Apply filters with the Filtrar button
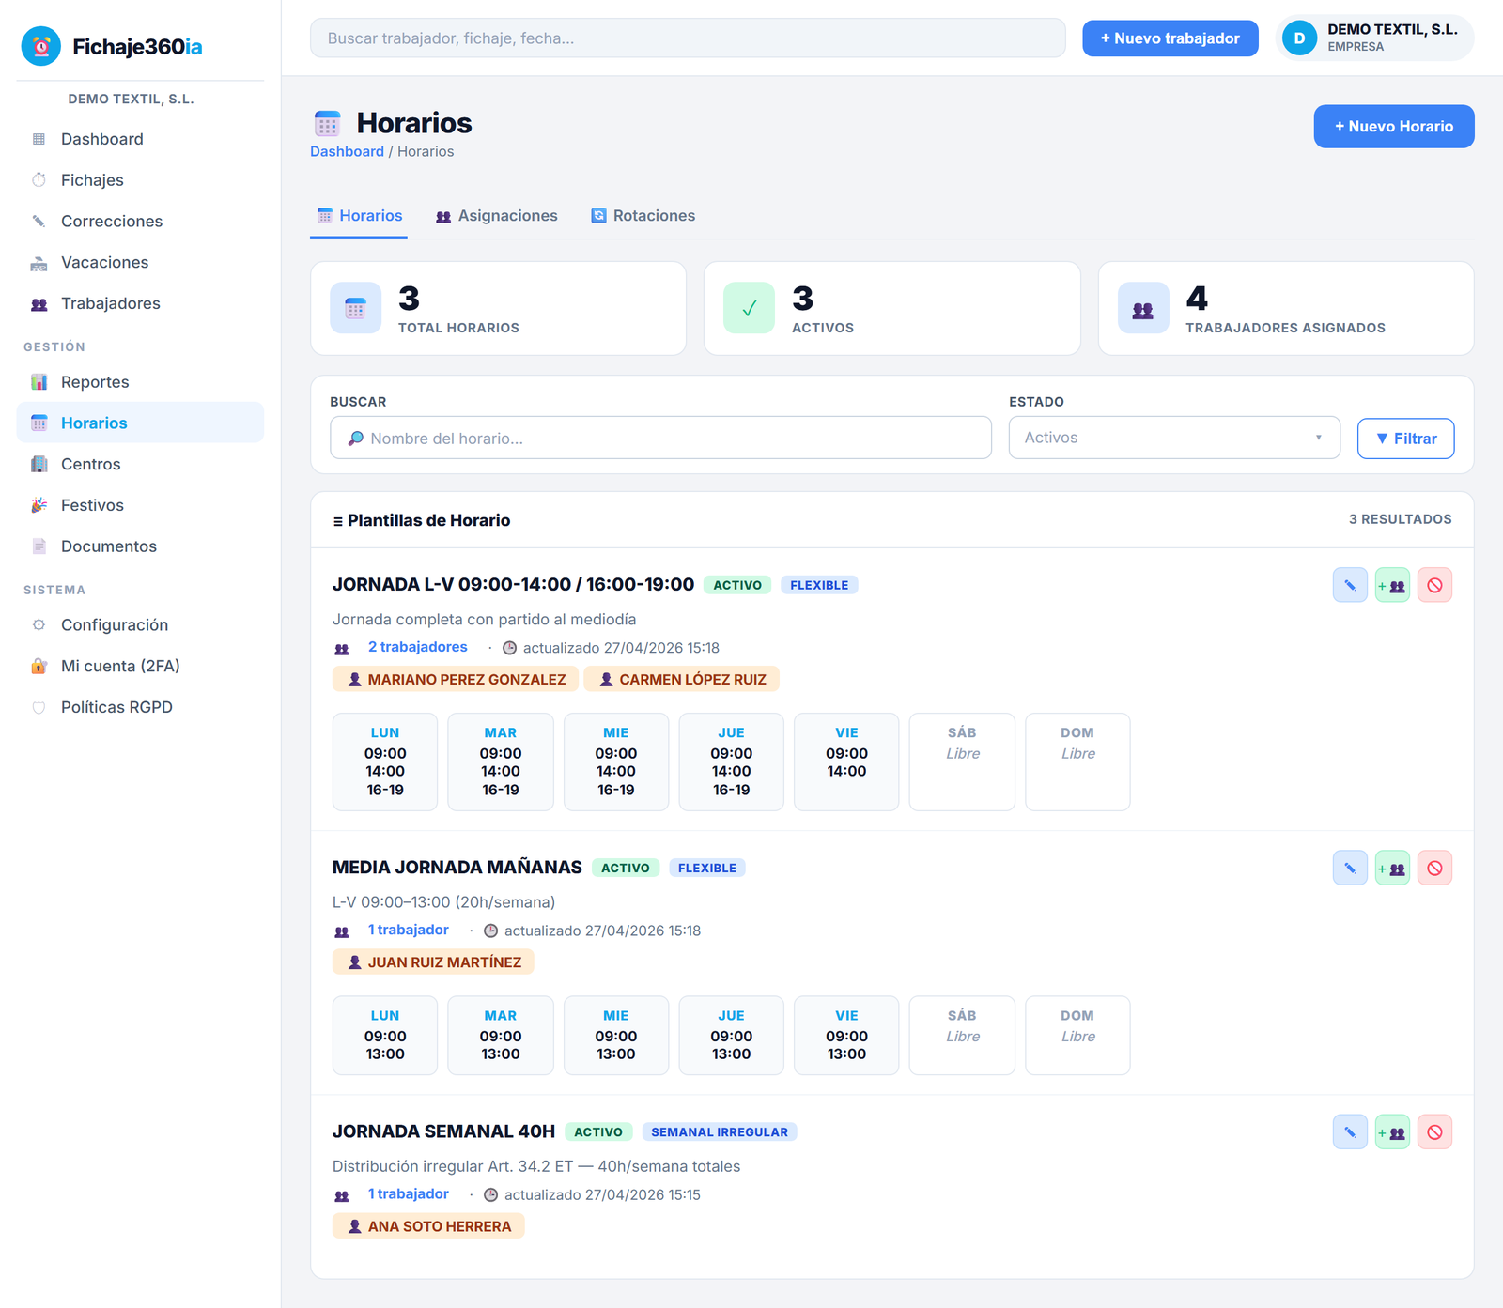This screenshot has height=1308, width=1503. pyautogui.click(x=1405, y=439)
